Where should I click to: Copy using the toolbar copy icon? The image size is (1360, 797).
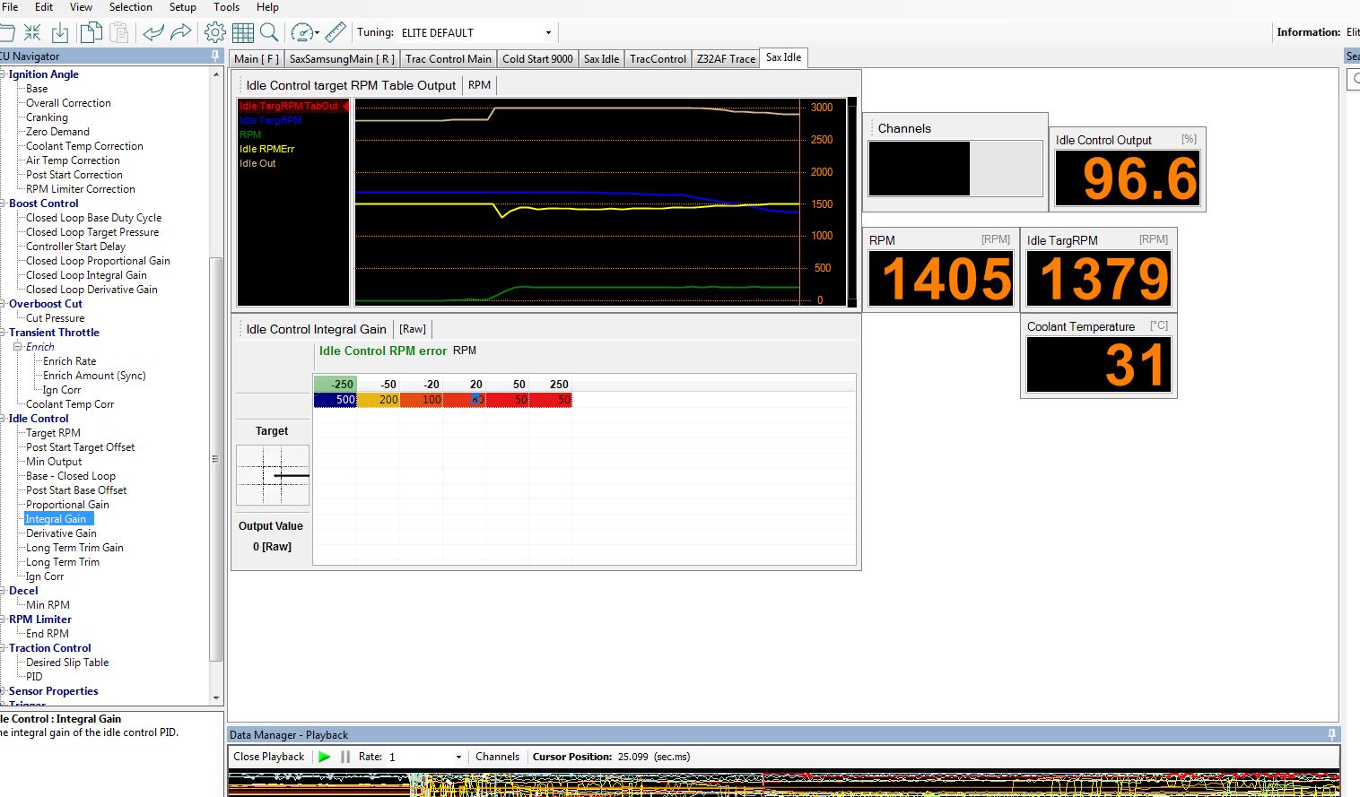tap(91, 33)
